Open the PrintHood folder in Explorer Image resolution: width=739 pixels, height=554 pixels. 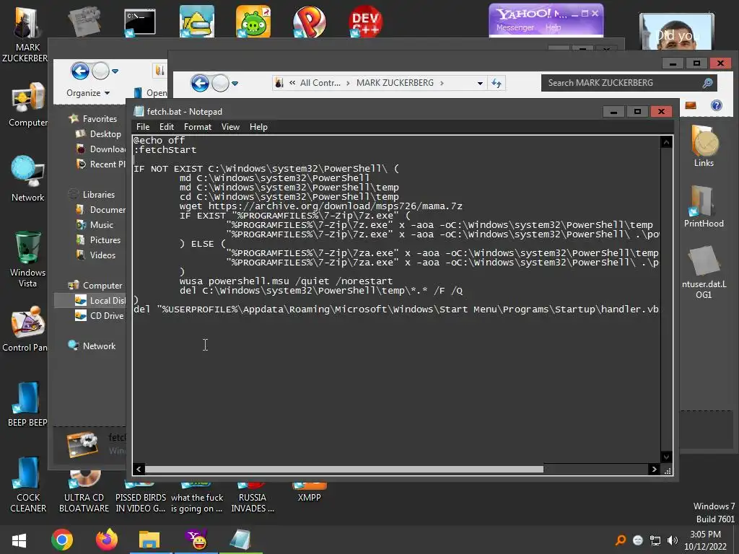pyautogui.click(x=704, y=206)
